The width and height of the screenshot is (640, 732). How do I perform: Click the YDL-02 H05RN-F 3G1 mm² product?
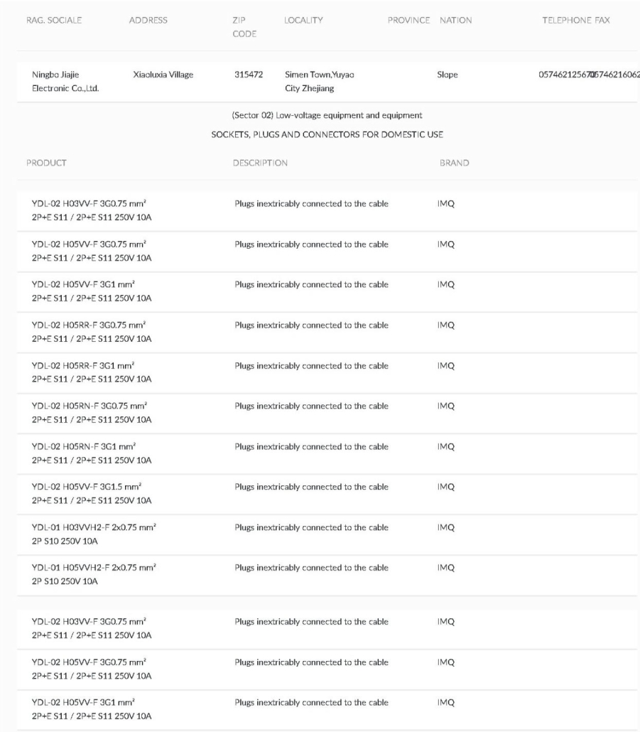click(x=92, y=453)
